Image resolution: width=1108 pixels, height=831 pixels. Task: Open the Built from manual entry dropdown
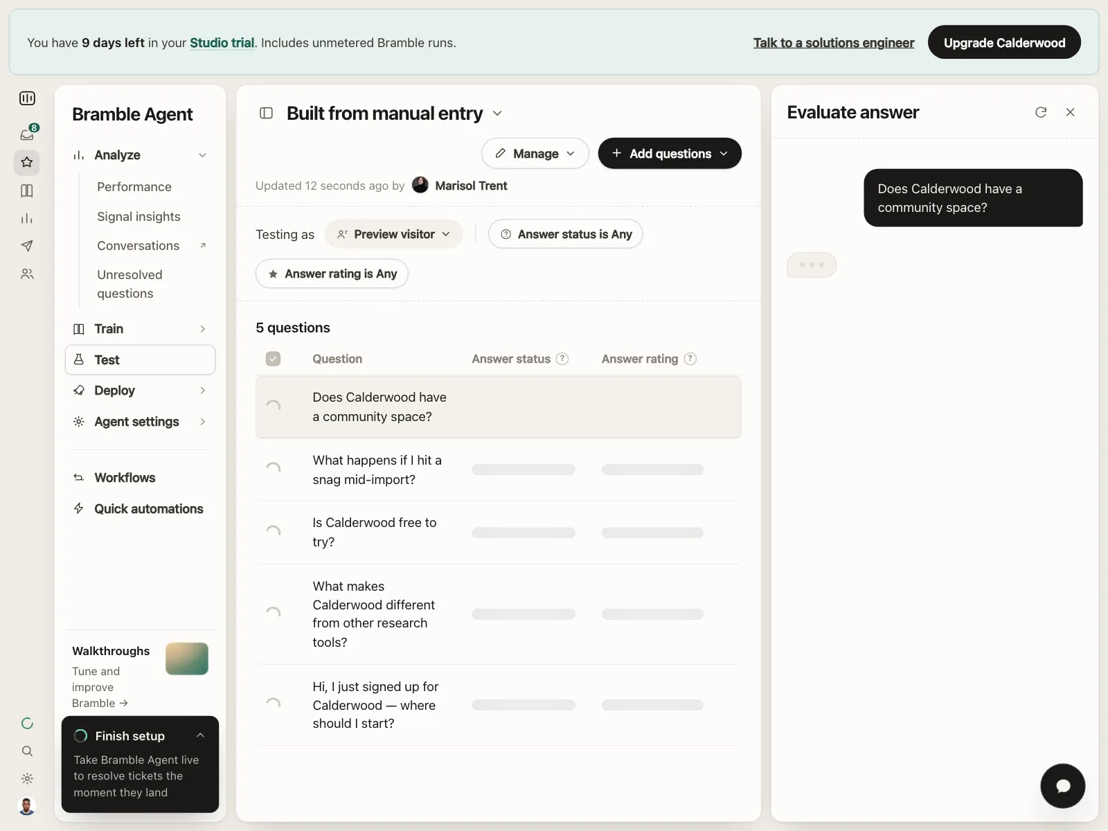pos(497,114)
